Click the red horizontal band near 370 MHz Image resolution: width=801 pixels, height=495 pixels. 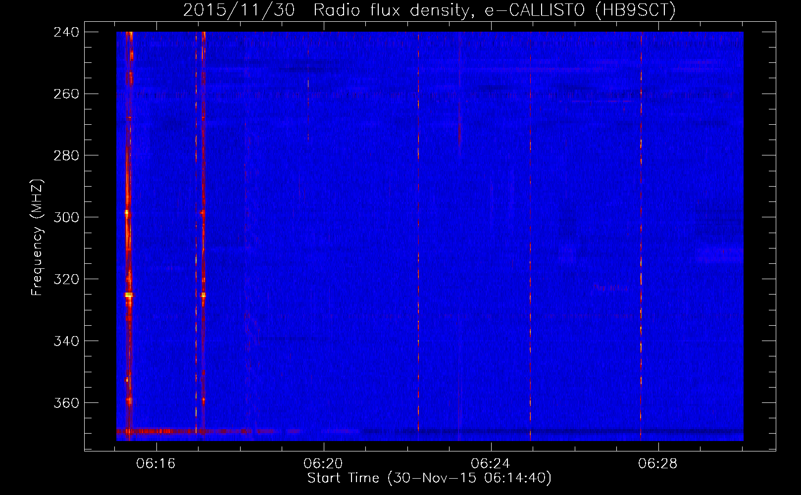click(198, 432)
